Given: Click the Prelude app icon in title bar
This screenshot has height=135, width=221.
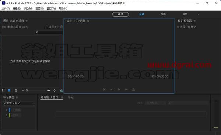Looking at the screenshot, I should click(4, 3).
